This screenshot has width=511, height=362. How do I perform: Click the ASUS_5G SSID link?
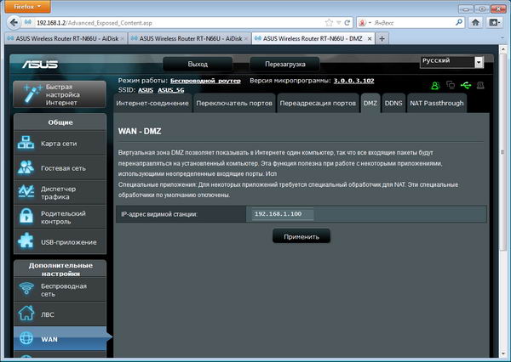pyautogui.click(x=171, y=90)
